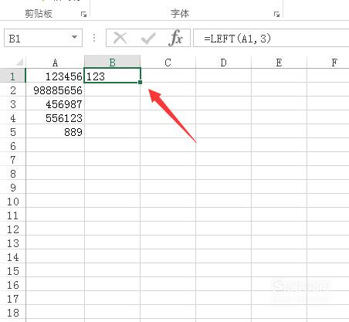Viewport: 349px width, 322px height.
Task: Select column E header
Action: (x=279, y=63)
